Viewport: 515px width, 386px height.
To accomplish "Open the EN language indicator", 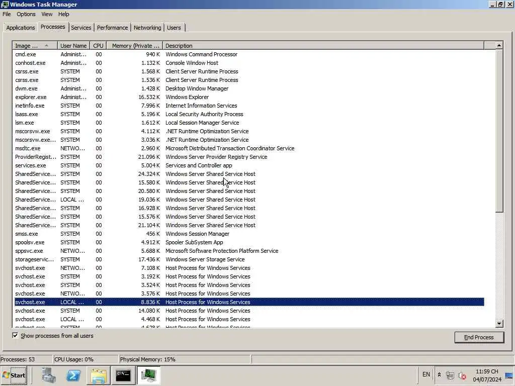I will click(x=426, y=374).
